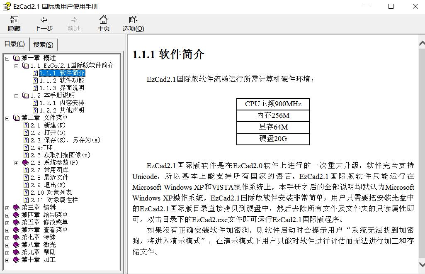
Task: Click the open book icon of 第二章 文件菜单
Action: coord(16,118)
